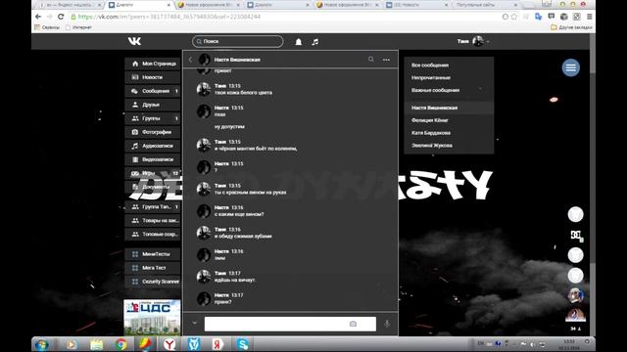Screen dimensions: 627x352
Task: Click the blue round hamburger button
Action: coord(570,67)
